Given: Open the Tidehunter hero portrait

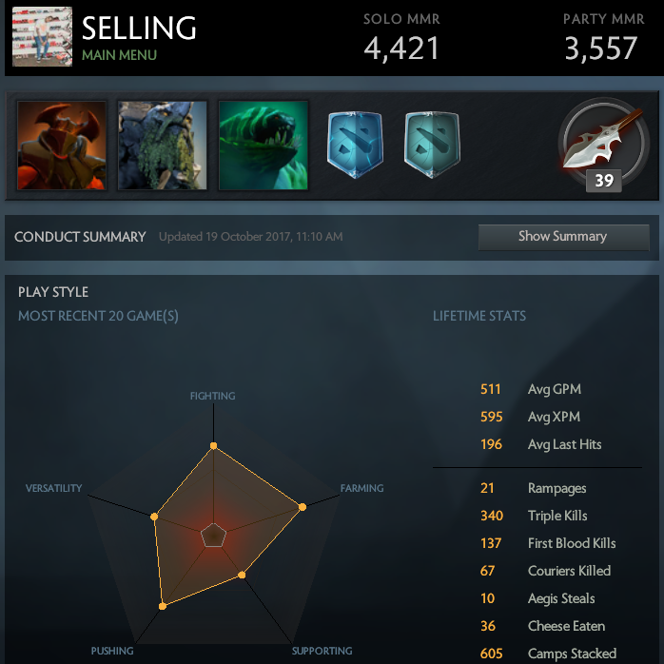Looking at the screenshot, I should [263, 145].
